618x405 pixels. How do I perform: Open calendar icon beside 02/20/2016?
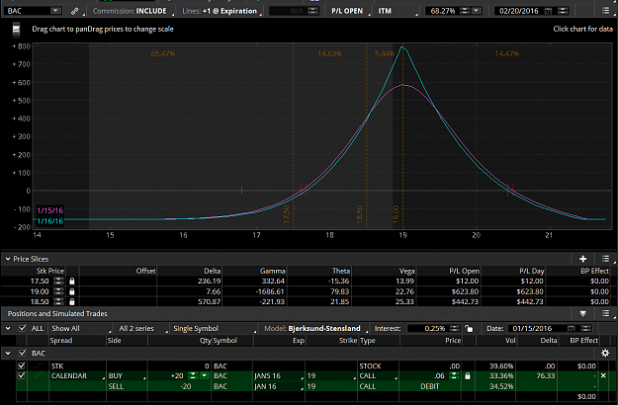coord(548,11)
